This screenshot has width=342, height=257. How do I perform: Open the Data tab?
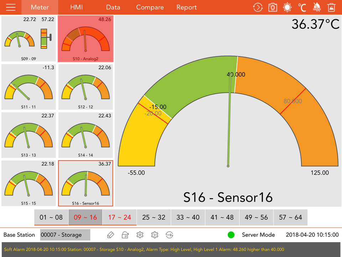(x=113, y=7)
